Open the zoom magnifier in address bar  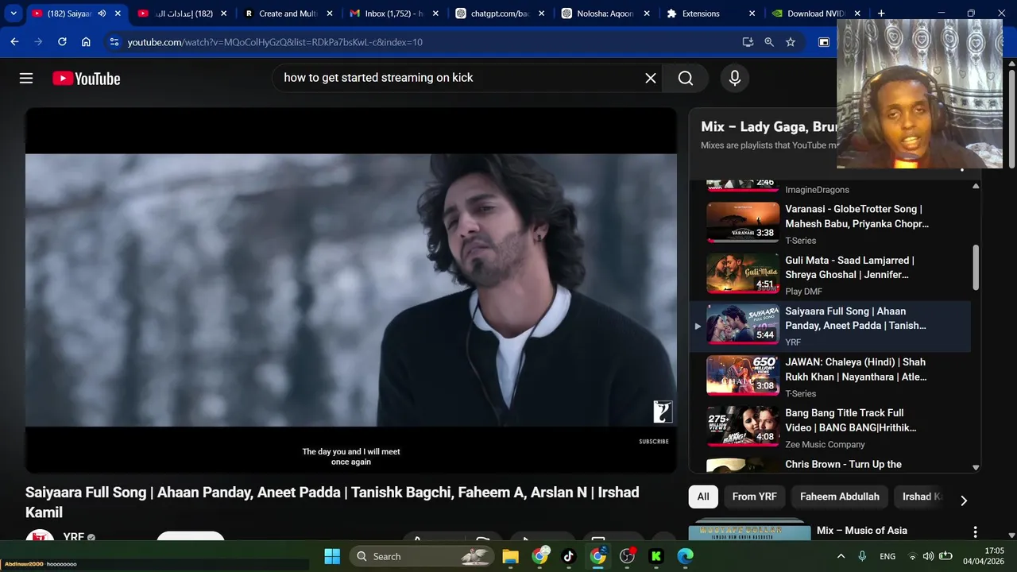[769, 42]
